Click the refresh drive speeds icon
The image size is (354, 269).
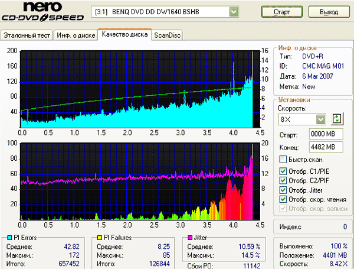(x=337, y=119)
